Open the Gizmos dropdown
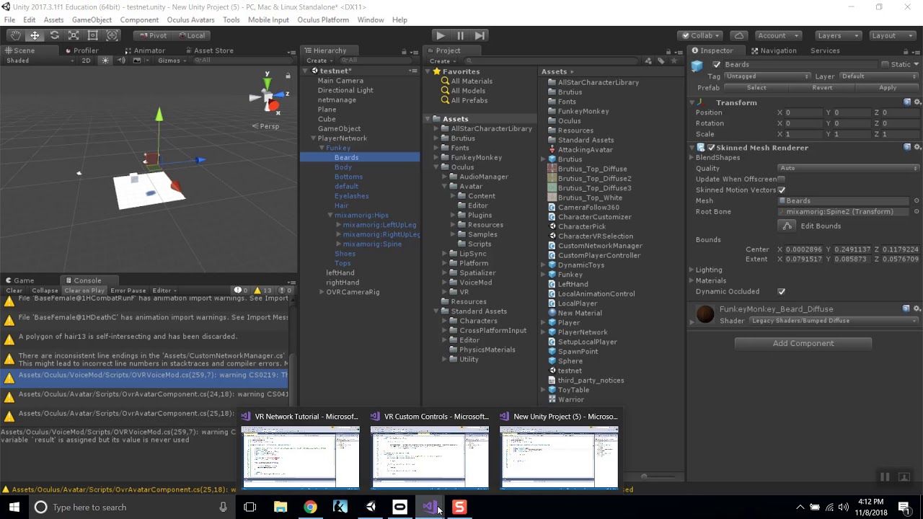Viewport: 923px width, 519px height. coord(172,61)
